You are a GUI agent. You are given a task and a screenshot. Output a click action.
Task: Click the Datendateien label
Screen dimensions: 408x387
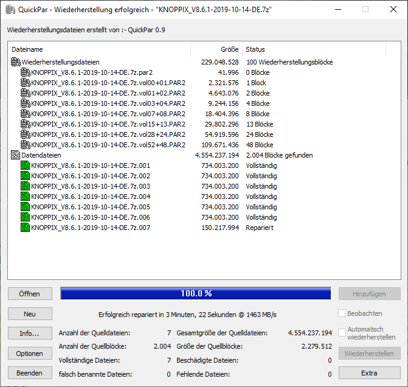tap(41, 155)
